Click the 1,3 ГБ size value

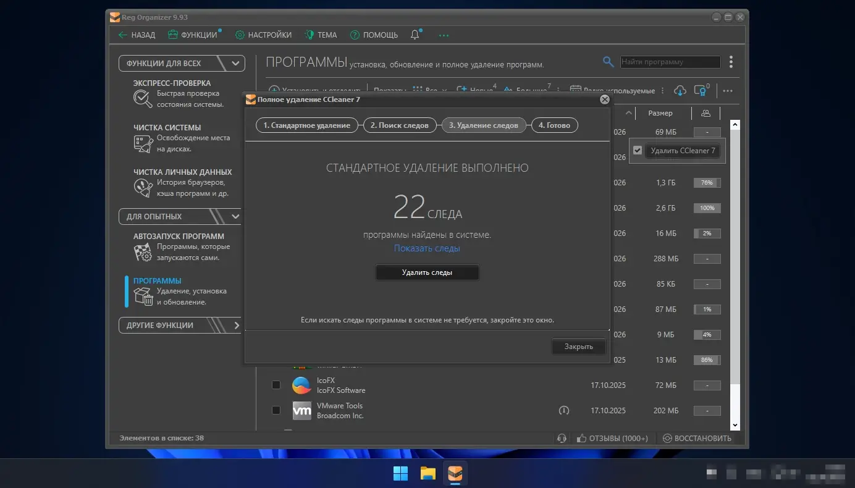pyautogui.click(x=667, y=183)
